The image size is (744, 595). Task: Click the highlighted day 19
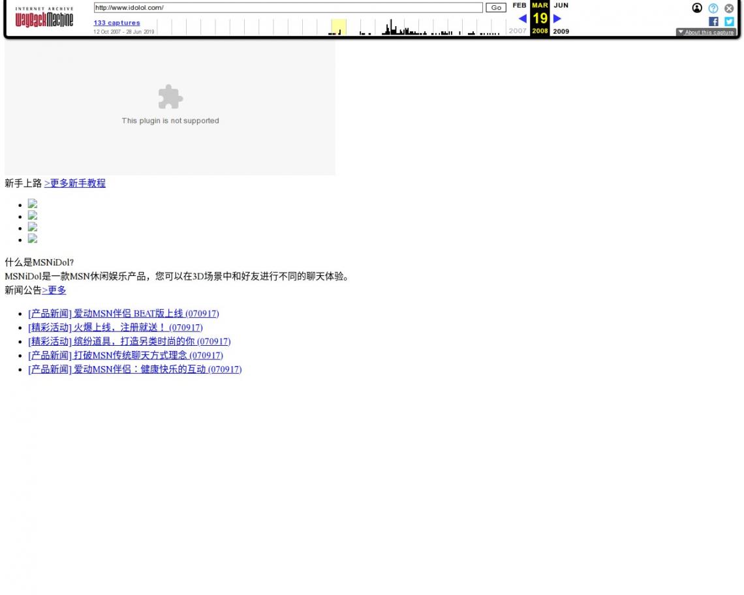(x=540, y=18)
